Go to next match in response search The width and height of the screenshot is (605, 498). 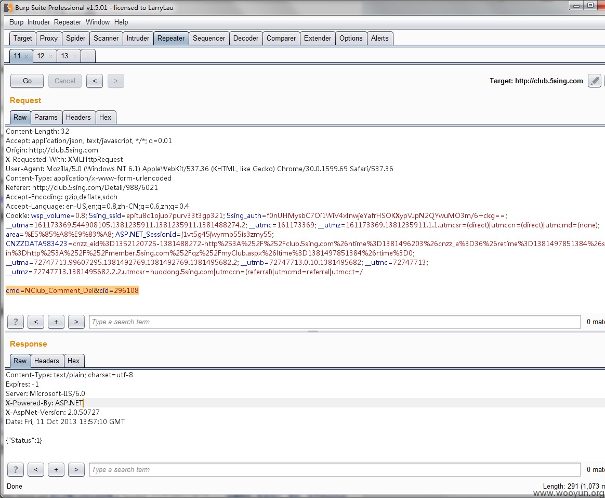(x=76, y=470)
